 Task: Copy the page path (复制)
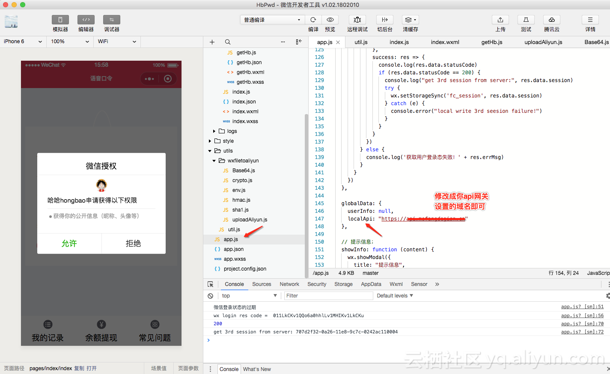[x=79, y=368]
